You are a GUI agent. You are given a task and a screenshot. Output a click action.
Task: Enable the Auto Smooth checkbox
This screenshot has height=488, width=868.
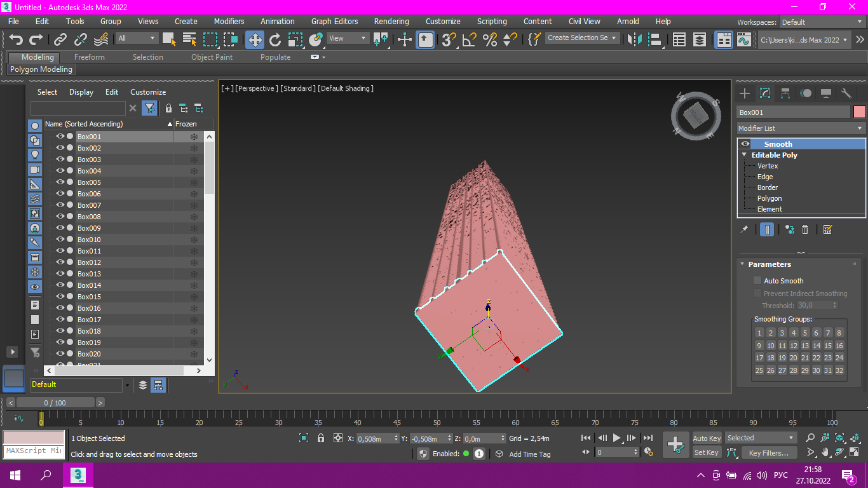click(757, 280)
